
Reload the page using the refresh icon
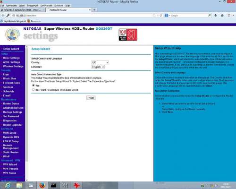click(x=161, y=16)
